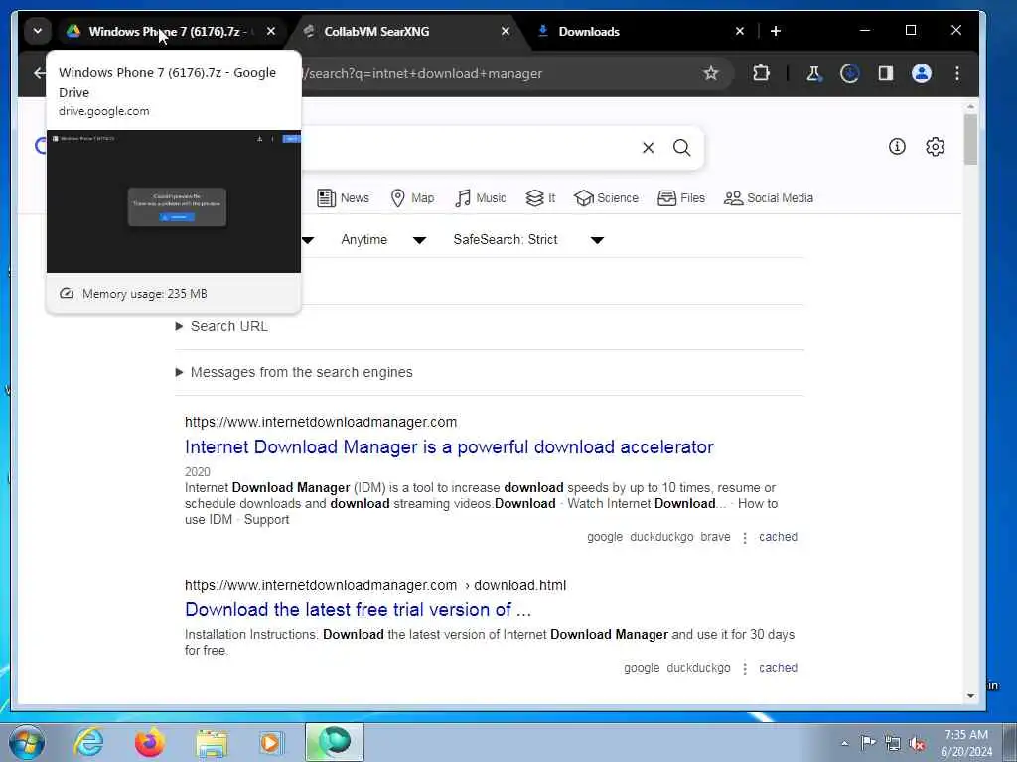Open the SafeSearch: Strict dropdown
Screen dimensions: 1017x762
(528, 240)
